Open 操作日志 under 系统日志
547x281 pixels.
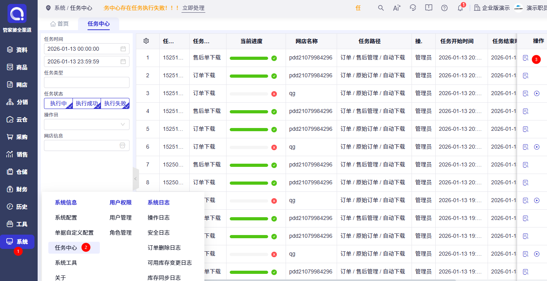159,218
